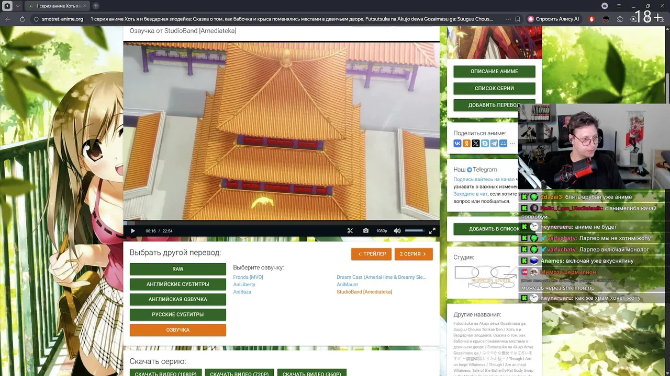The height and width of the screenshot is (376, 670).
Task: Choose StudioBand [Amediateka] dub
Action: coord(364,292)
